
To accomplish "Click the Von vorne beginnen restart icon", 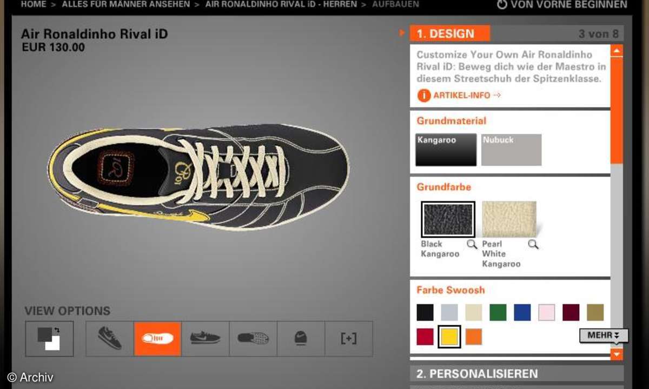I will point(502,4).
